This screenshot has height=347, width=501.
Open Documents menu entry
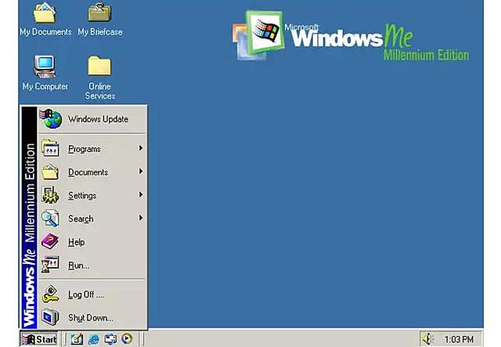click(x=92, y=172)
